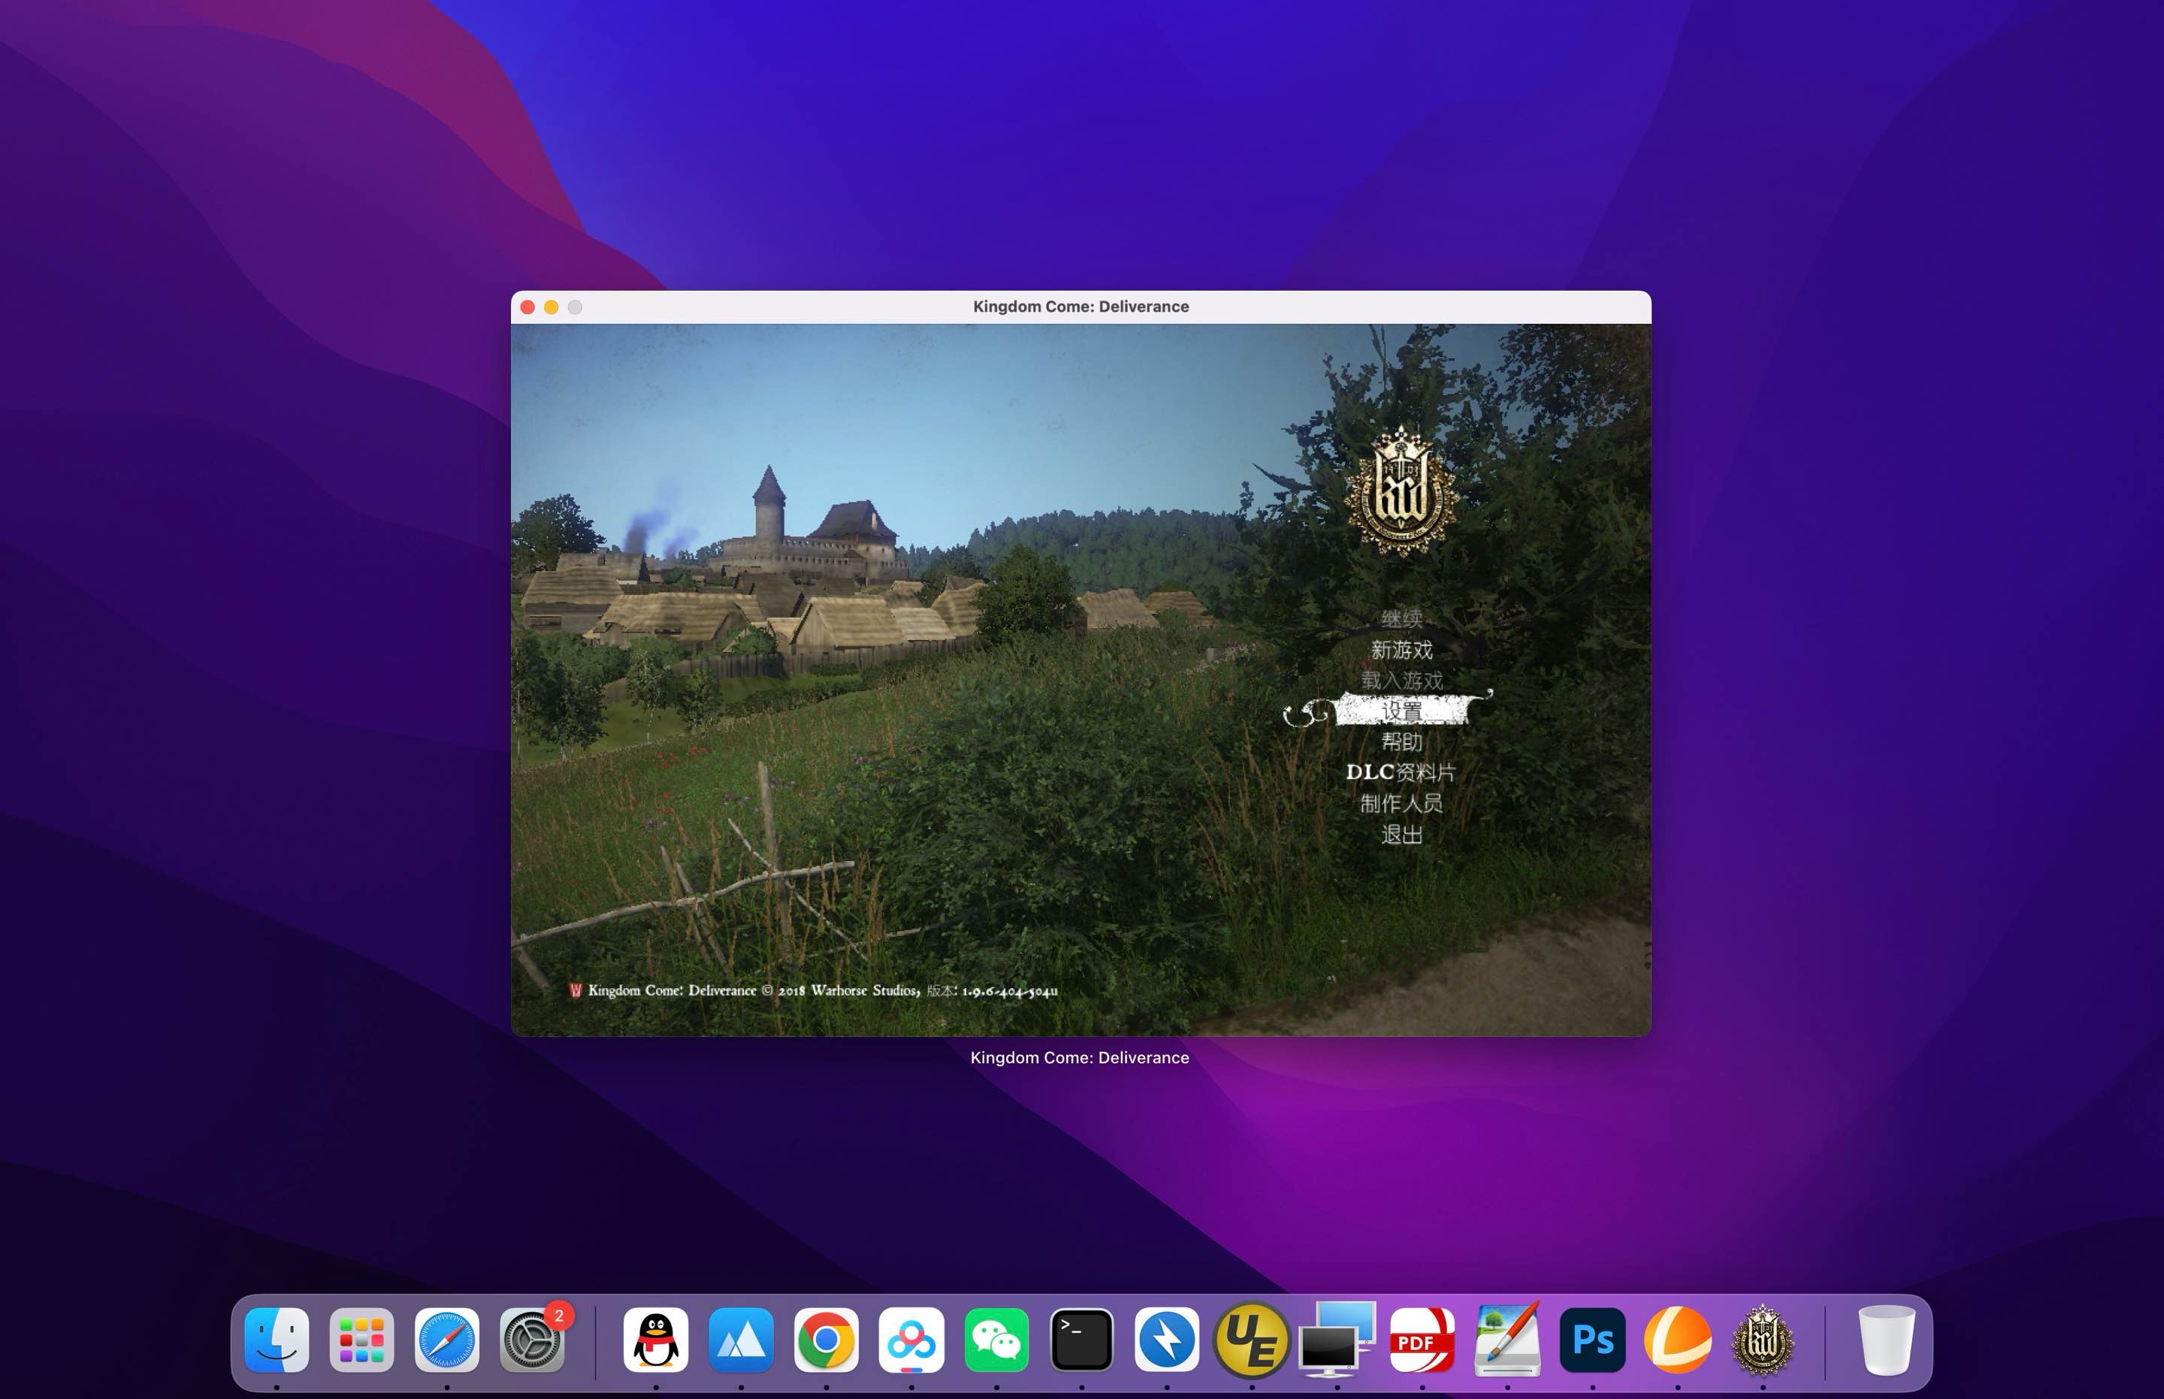Launch Safari from the dock
Image resolution: width=2164 pixels, height=1399 pixels.
(x=447, y=1339)
